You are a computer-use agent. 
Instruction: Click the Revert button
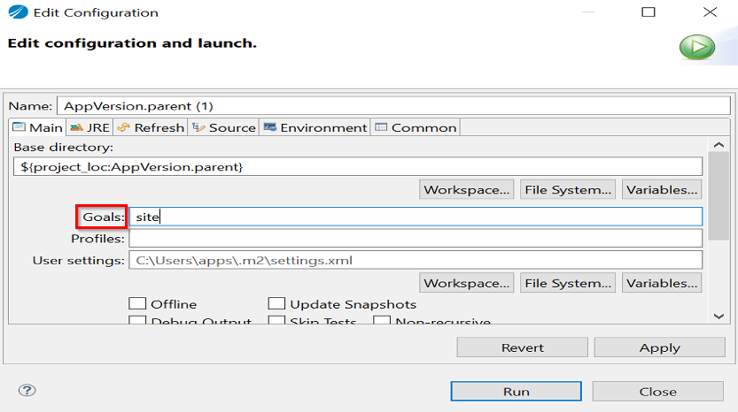[x=522, y=347]
